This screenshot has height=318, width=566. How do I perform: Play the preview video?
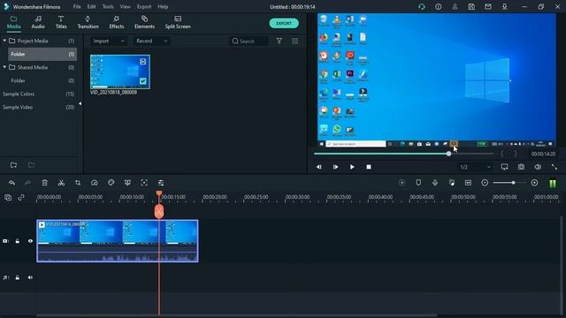click(352, 167)
